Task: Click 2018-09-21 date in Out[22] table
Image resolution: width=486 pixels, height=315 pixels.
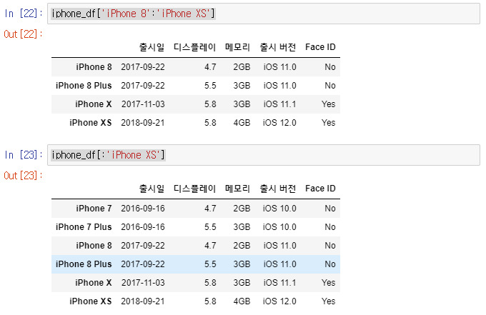Action: click(143, 123)
